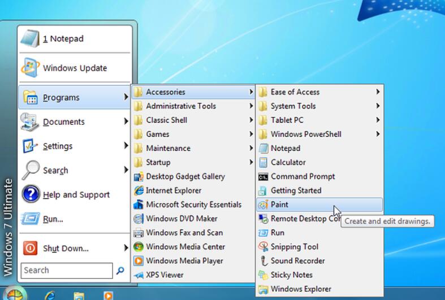Click the Desktop Gadget Gallery label
Screen dimensions: 445x300
(185, 177)
